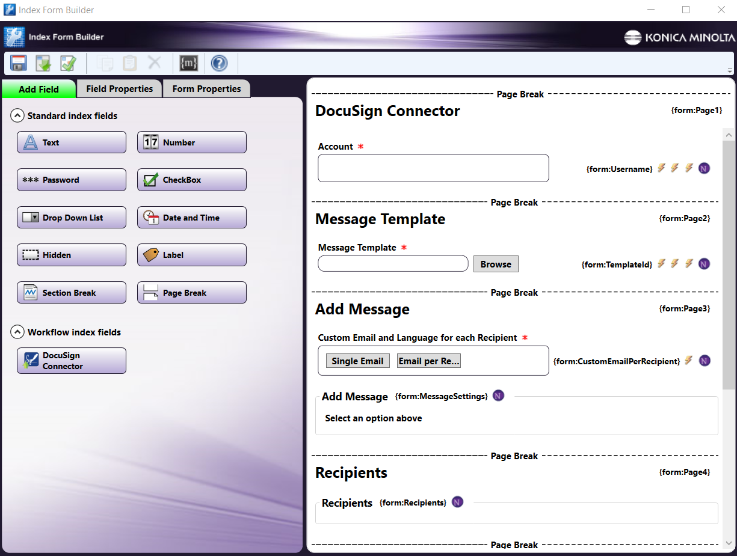Maximize the Index Form Builder window
This screenshot has height=556, width=737.
tap(686, 10)
